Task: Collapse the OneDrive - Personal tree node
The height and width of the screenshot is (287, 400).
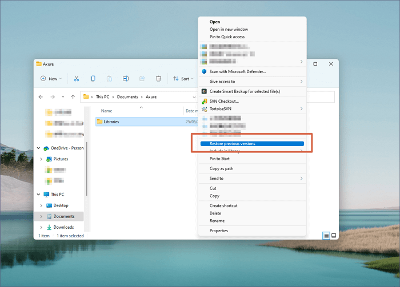Action: click(x=38, y=148)
